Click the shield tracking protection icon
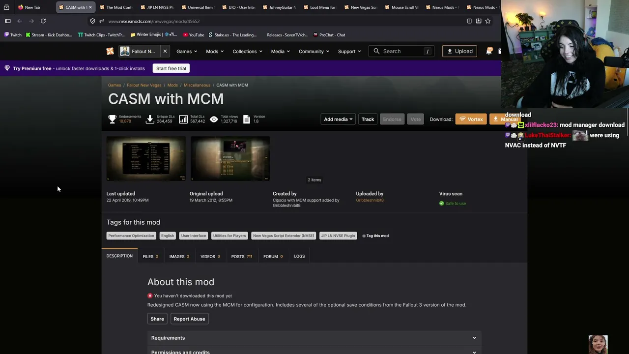Image resolution: width=629 pixels, height=354 pixels. click(x=92, y=21)
